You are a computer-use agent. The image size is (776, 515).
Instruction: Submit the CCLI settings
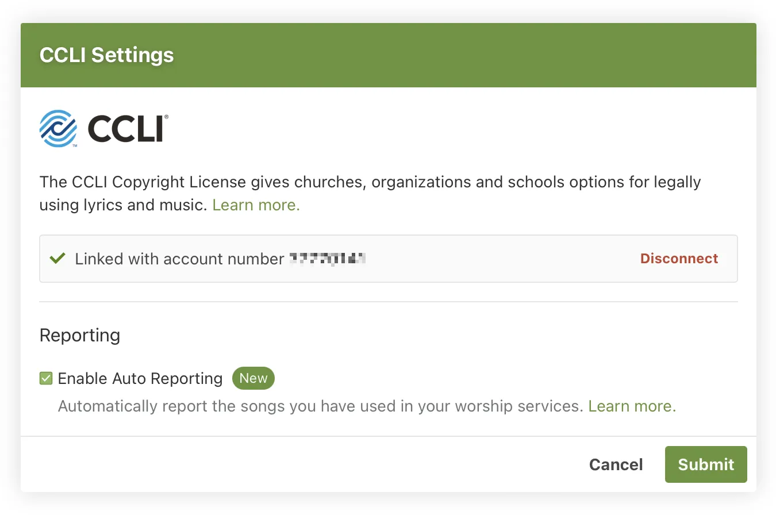706,464
